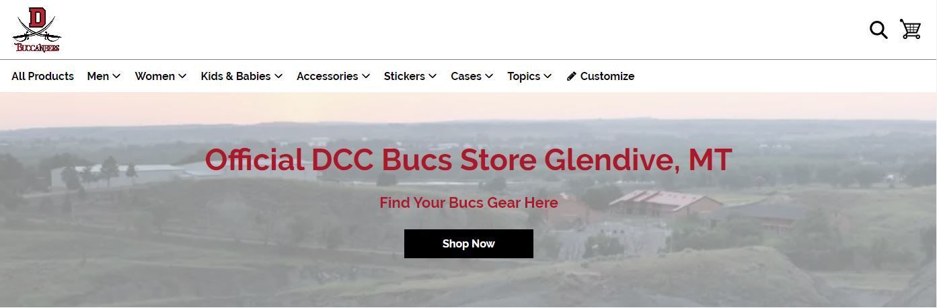The image size is (937, 308).
Task: Expand the Women dropdown chevron
Action: pyautogui.click(x=182, y=76)
